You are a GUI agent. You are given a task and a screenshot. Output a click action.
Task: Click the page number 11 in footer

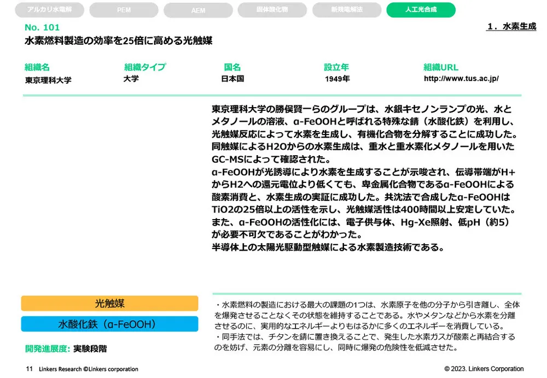(30, 369)
